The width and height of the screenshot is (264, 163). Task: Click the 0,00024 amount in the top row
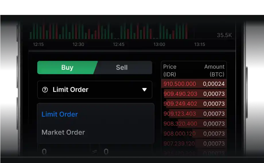(x=214, y=84)
